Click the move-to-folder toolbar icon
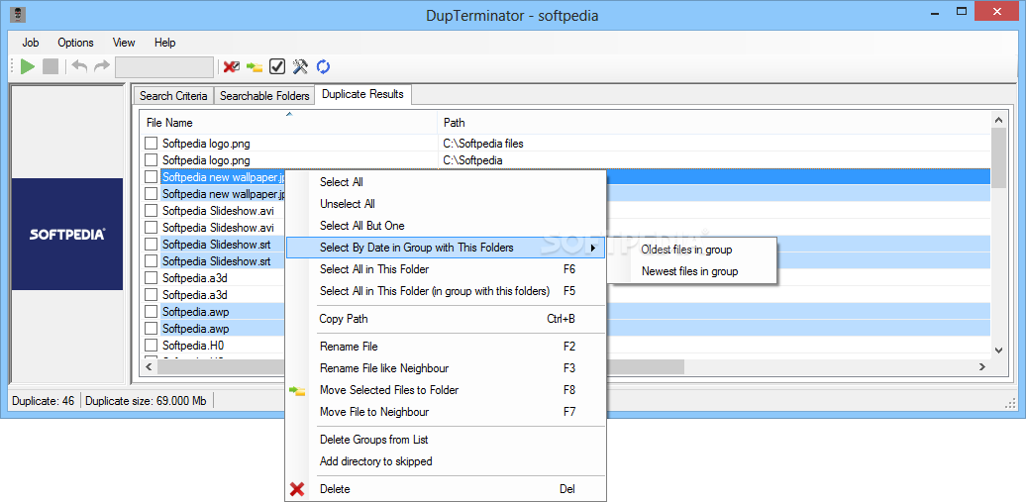The height and width of the screenshot is (502, 1026). (x=255, y=66)
